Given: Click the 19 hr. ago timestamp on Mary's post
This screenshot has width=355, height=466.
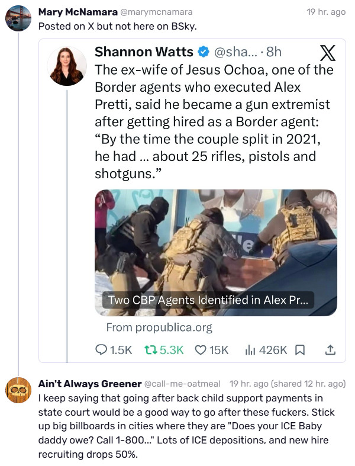Looking at the screenshot, I should point(326,12).
